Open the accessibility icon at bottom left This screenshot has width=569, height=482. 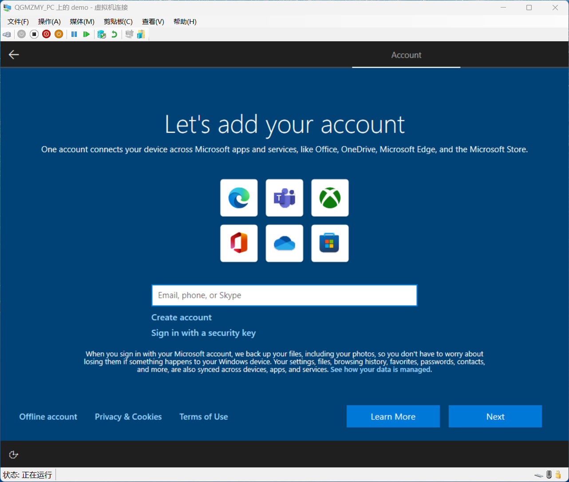(x=14, y=454)
